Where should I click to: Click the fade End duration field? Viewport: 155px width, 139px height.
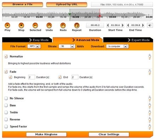[75, 77]
